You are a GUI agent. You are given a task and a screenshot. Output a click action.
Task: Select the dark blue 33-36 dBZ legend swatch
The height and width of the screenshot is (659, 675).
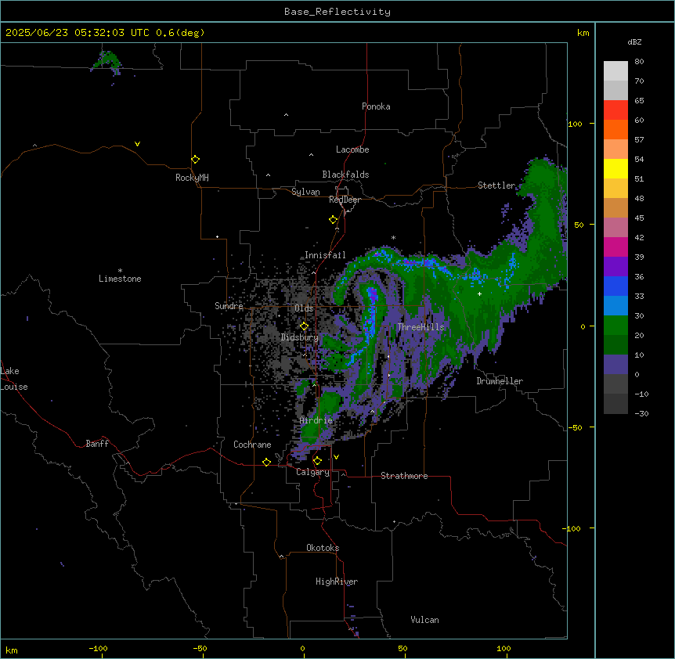[615, 286]
